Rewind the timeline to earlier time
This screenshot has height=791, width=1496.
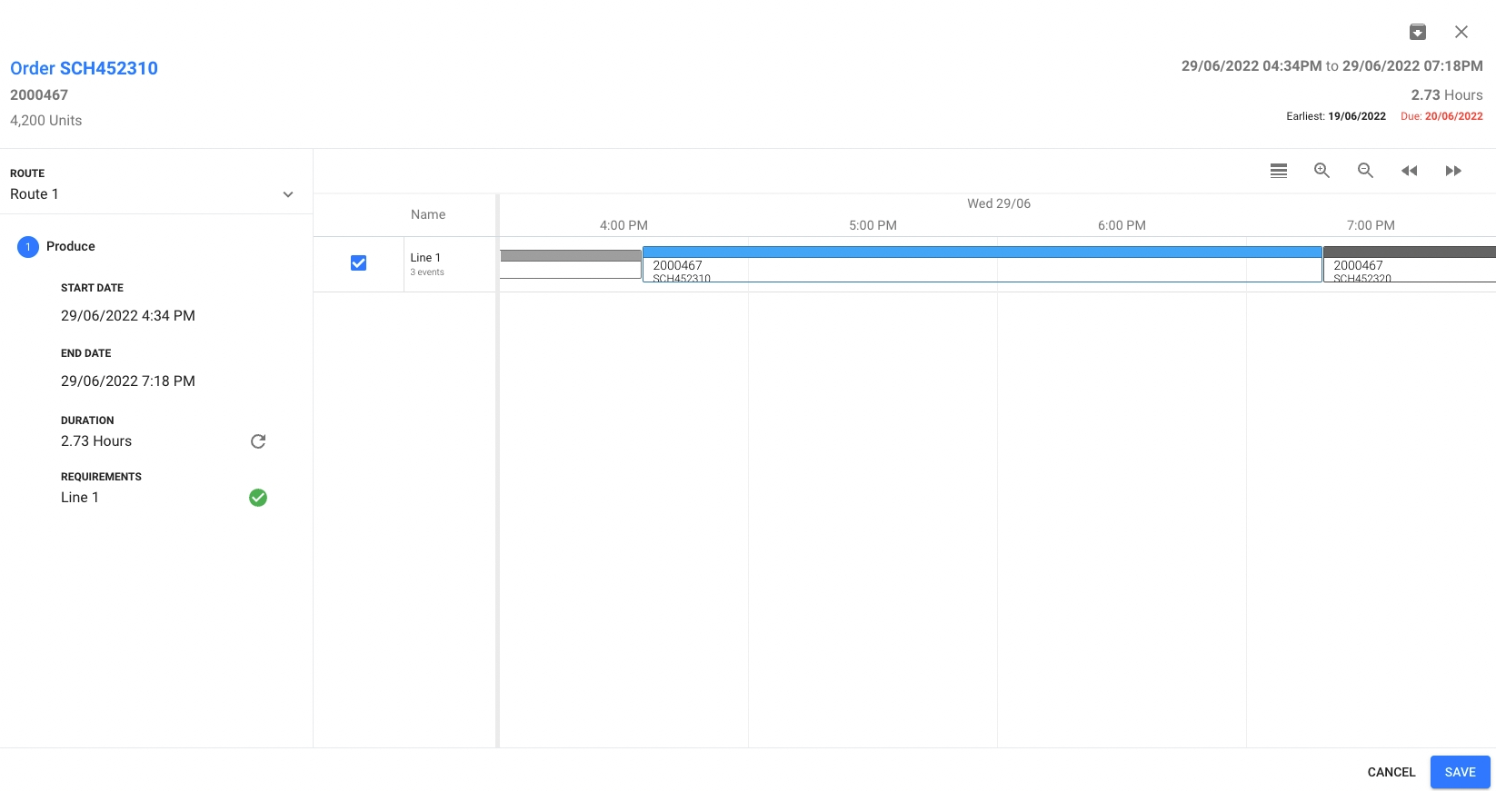tap(1409, 171)
